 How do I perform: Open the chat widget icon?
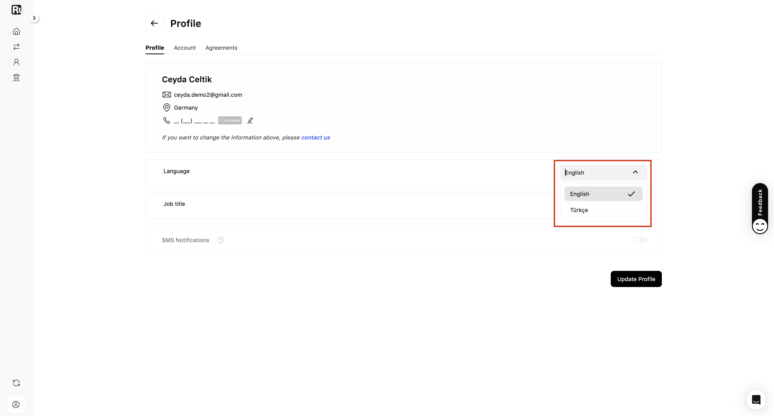click(x=756, y=400)
